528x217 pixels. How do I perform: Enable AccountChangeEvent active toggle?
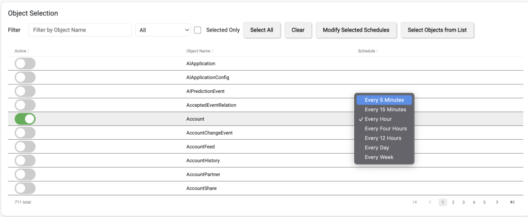click(x=25, y=133)
